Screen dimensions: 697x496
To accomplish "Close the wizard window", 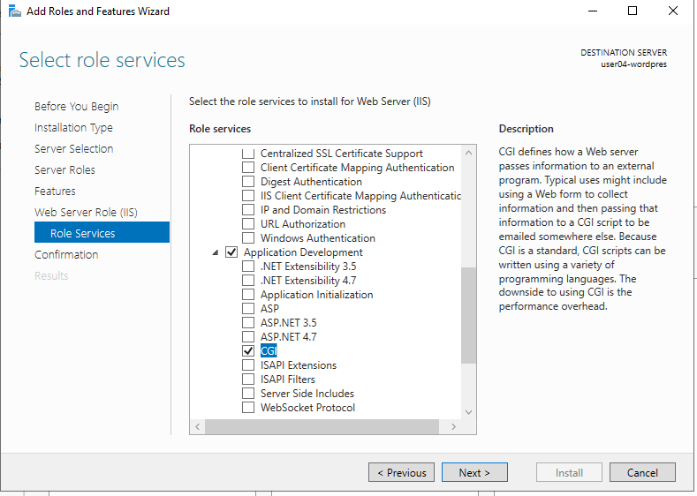I will [x=673, y=11].
